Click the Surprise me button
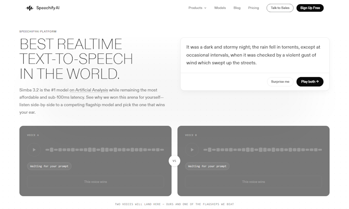Image resolution: width=349 pixels, height=209 pixels. pos(280,82)
